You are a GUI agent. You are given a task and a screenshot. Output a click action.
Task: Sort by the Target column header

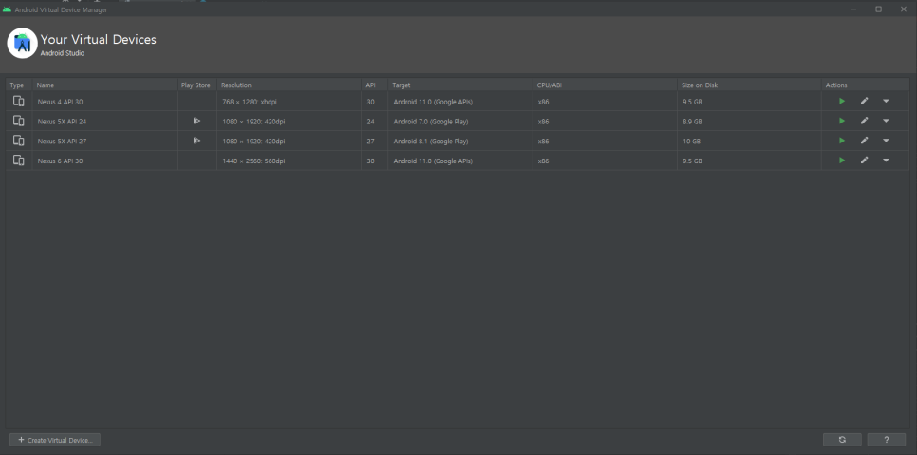pyautogui.click(x=460, y=85)
